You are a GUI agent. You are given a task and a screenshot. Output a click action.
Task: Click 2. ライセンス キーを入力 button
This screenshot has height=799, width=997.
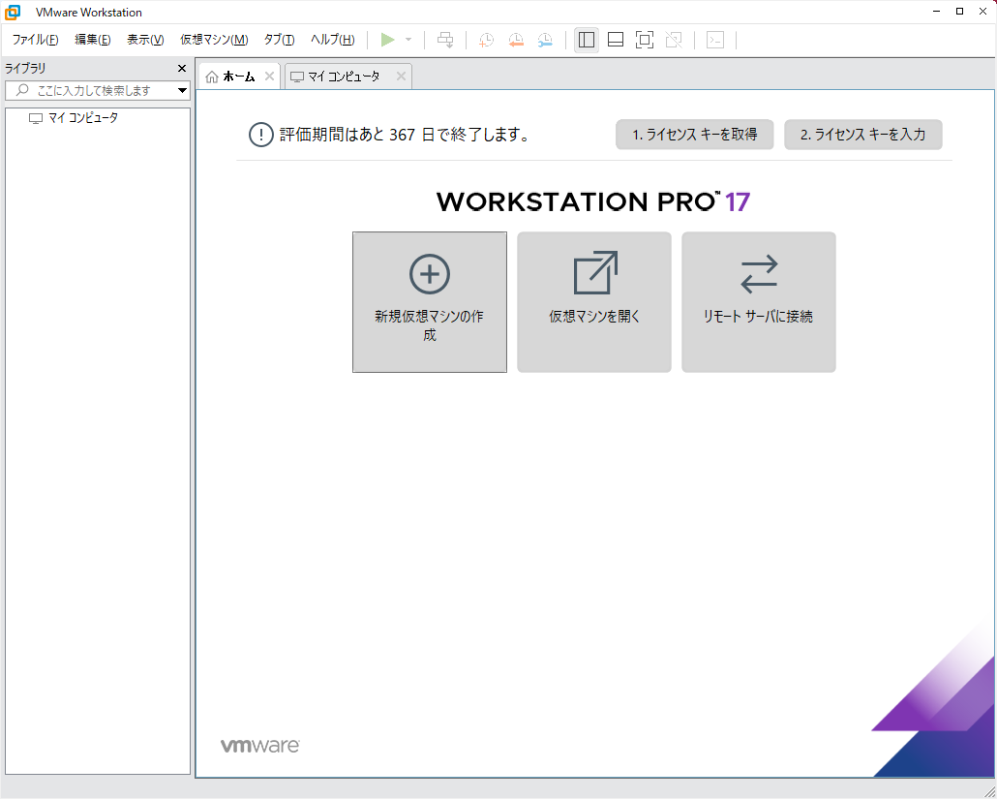(862, 135)
